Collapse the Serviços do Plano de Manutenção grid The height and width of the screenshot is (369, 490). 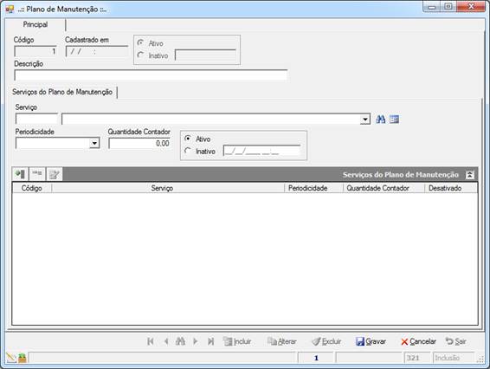[x=470, y=174]
